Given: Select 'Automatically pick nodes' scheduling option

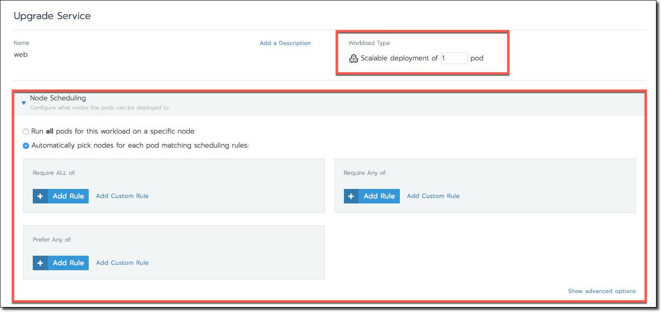Looking at the screenshot, I should [x=26, y=146].
